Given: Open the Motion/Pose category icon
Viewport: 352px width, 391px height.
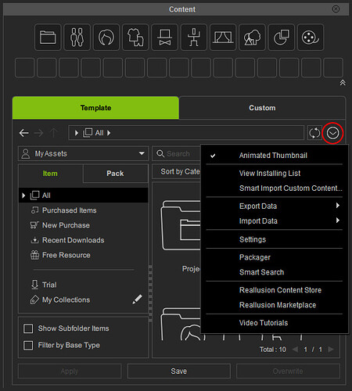Looking at the screenshot, I should pyautogui.click(x=194, y=38).
